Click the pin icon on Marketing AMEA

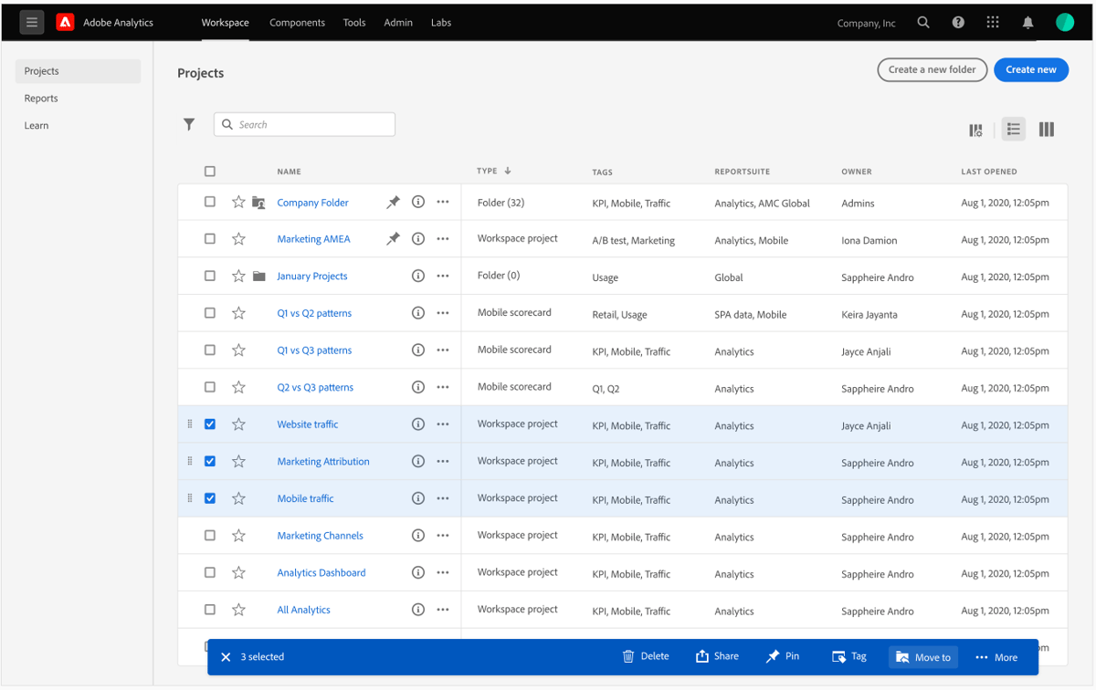tap(393, 239)
